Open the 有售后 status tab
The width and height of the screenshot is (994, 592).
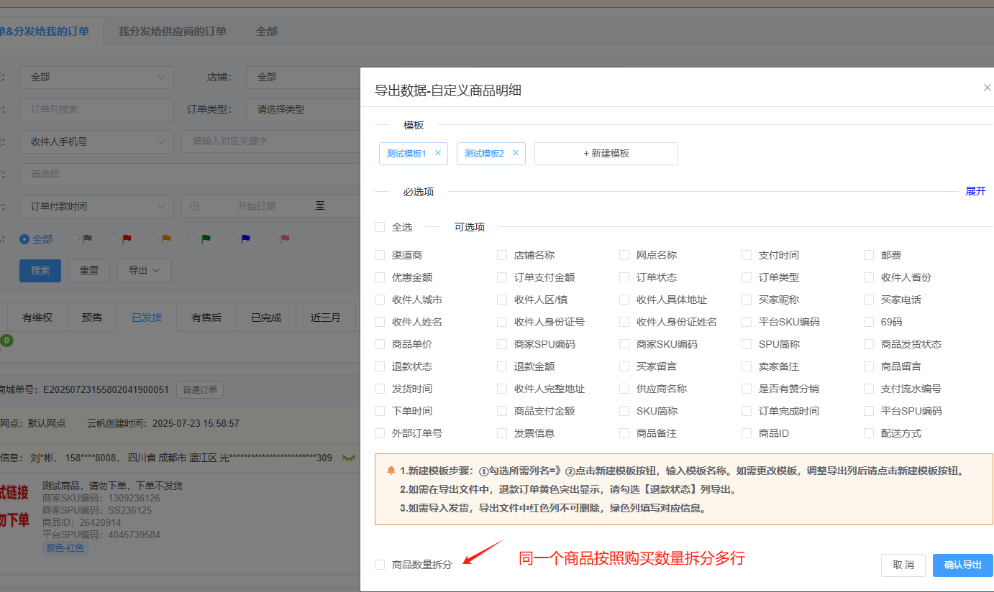pos(206,318)
